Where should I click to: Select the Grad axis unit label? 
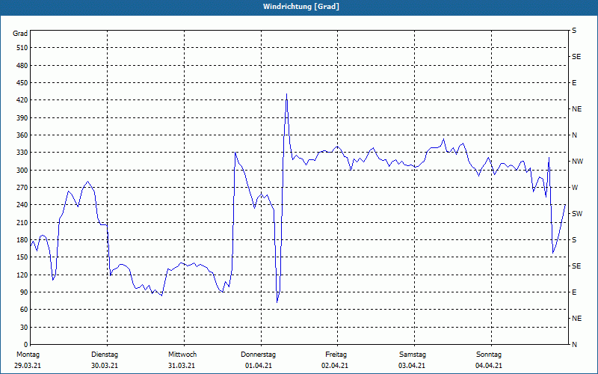(x=20, y=34)
